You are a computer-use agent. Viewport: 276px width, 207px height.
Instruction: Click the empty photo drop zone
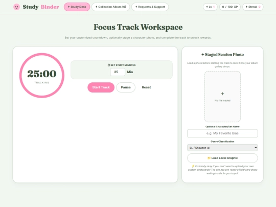point(222,97)
